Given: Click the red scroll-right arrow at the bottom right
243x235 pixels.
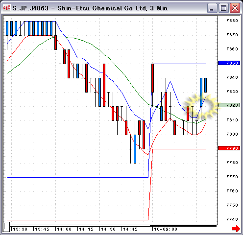Looking at the screenshot, I should coord(236,229).
